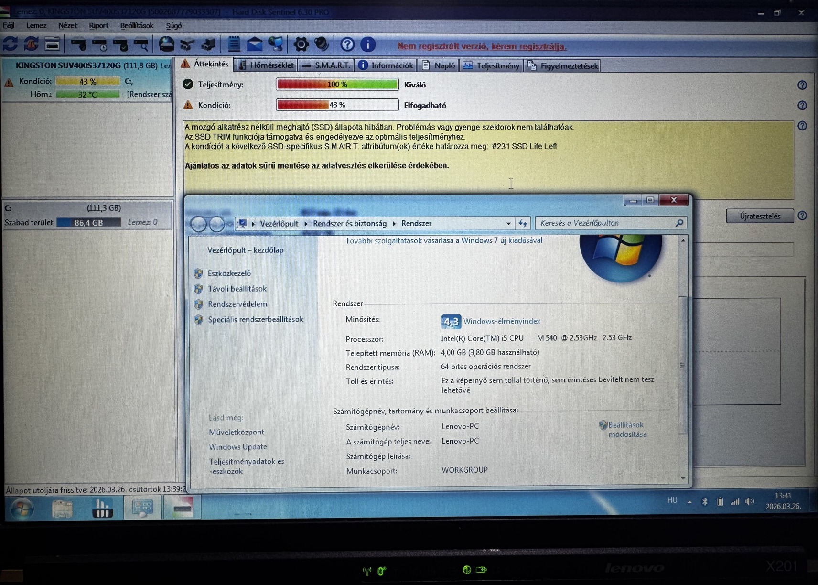Click the Nem regisztrált verzió registration link
The image size is (818, 585).
pos(482,46)
